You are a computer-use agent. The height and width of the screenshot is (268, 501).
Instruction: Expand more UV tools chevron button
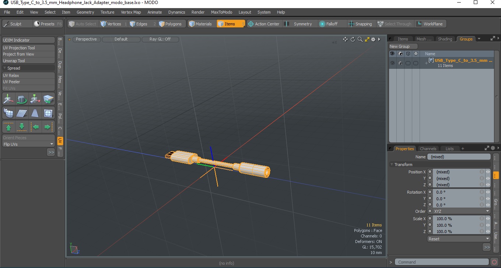pyautogui.click(x=51, y=152)
